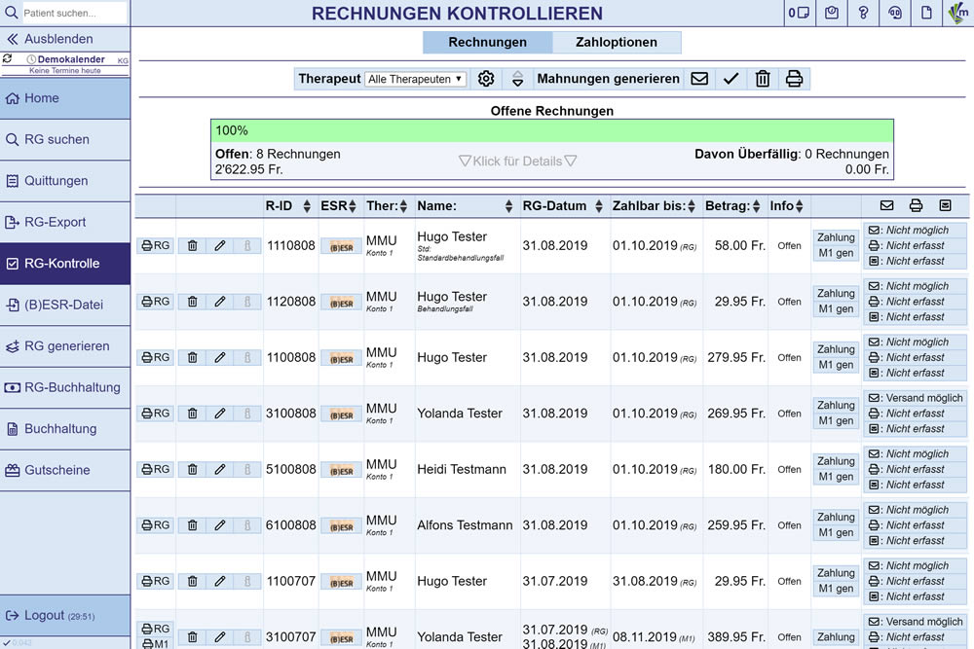Open the gear settings icon beside Therapeut
974x649 pixels.
[x=486, y=79]
